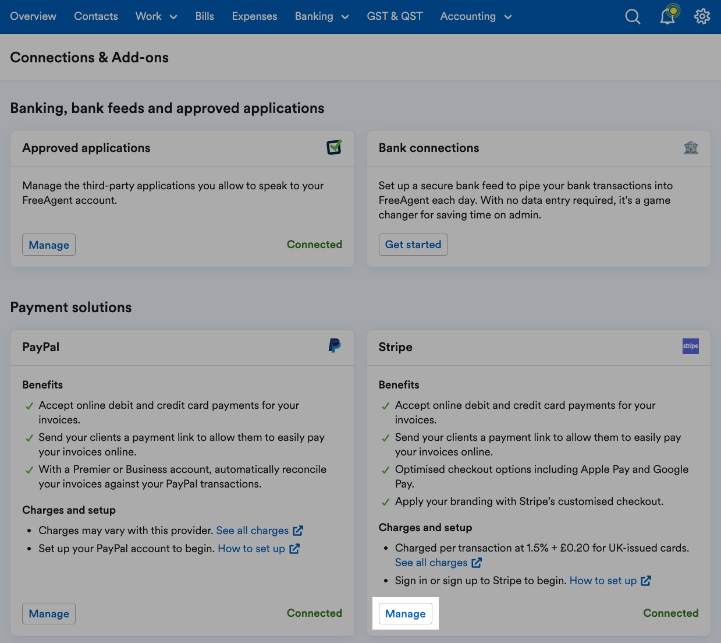Screen dimensions: 721x643
Task: Click the Stripe card title
Action: 396,347
